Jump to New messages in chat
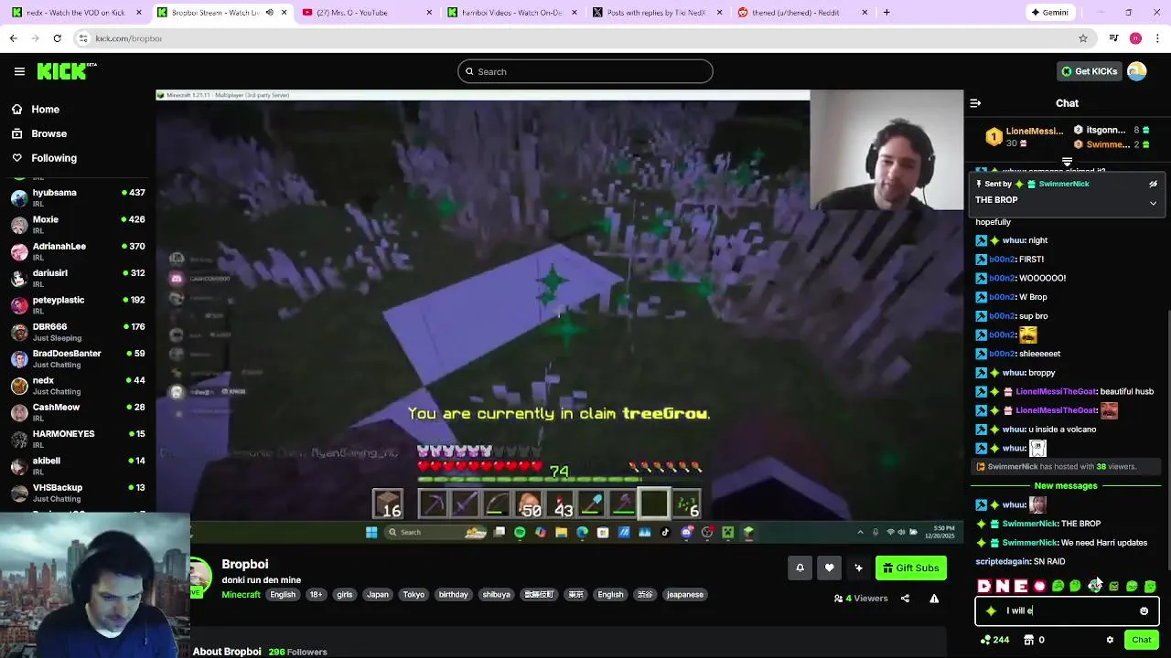Image resolution: width=1171 pixels, height=658 pixels. (1065, 486)
